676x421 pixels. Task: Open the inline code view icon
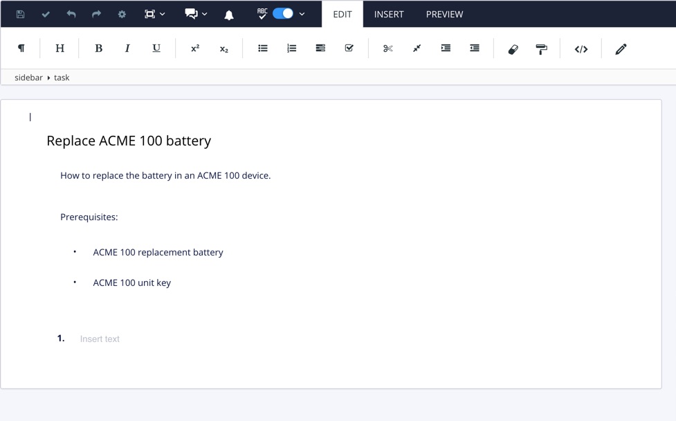581,48
